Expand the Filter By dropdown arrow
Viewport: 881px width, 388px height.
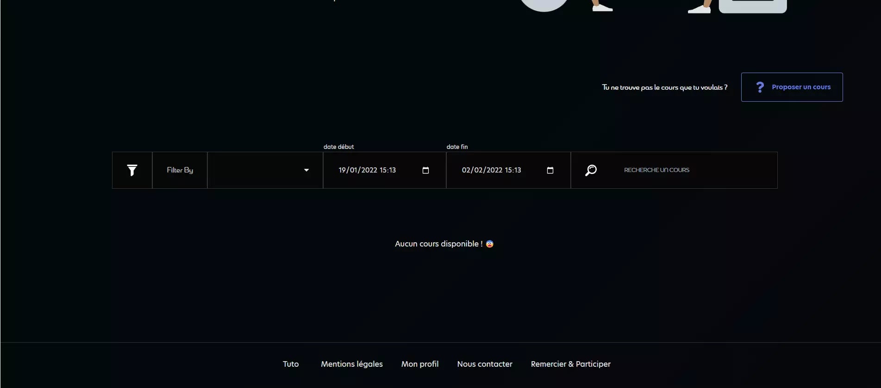pos(306,170)
